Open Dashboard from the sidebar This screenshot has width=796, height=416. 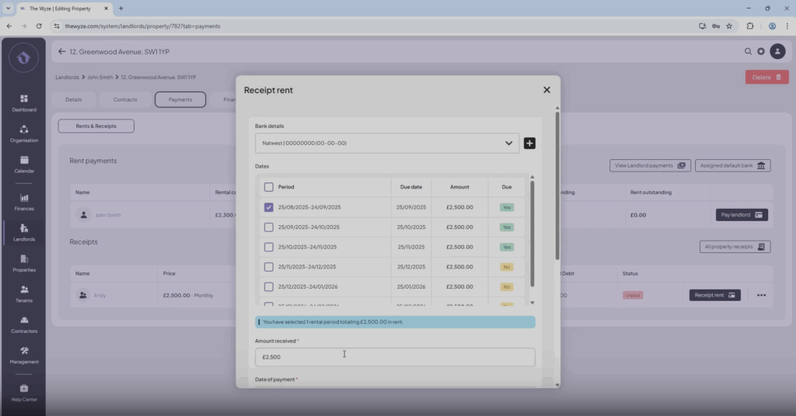tap(23, 103)
